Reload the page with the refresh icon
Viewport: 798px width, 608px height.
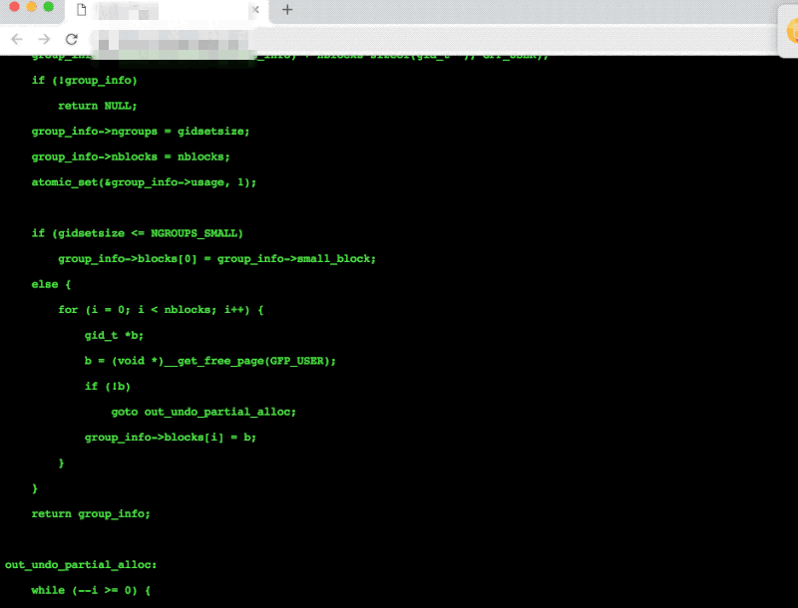(72, 39)
